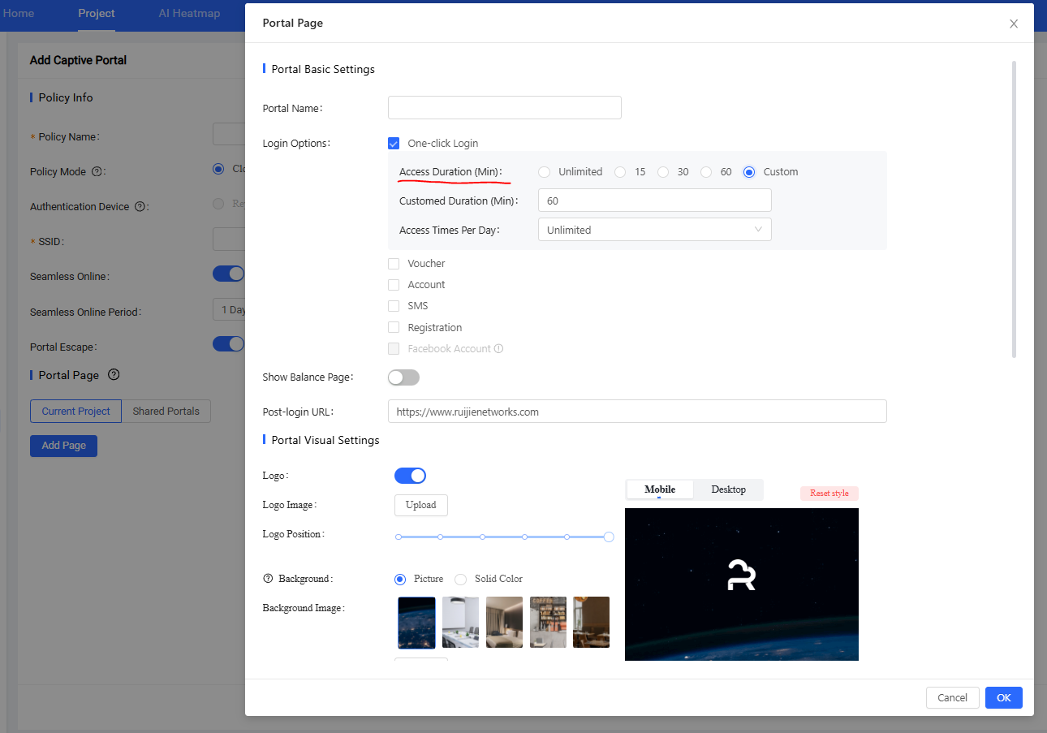Click the Authentication Device help icon
The height and width of the screenshot is (733, 1047).
(x=140, y=207)
